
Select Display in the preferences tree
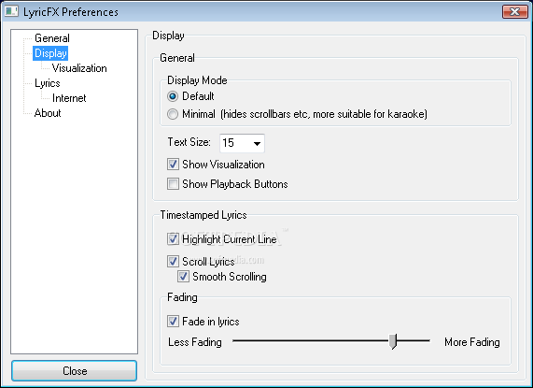click(x=50, y=53)
